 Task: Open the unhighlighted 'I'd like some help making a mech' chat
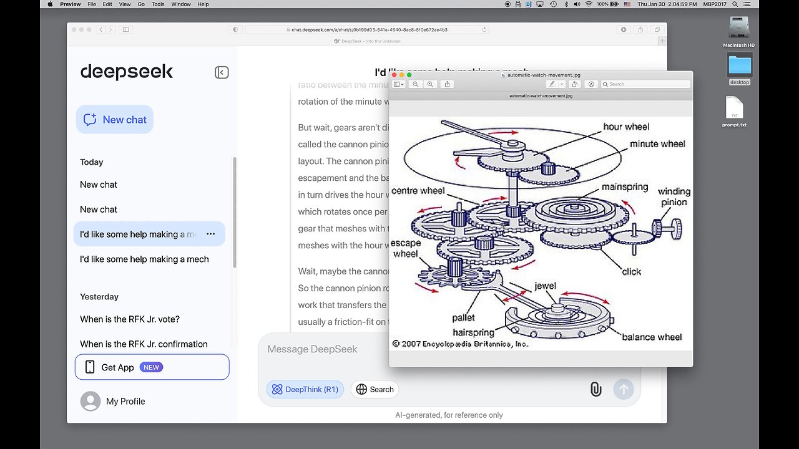click(x=144, y=259)
